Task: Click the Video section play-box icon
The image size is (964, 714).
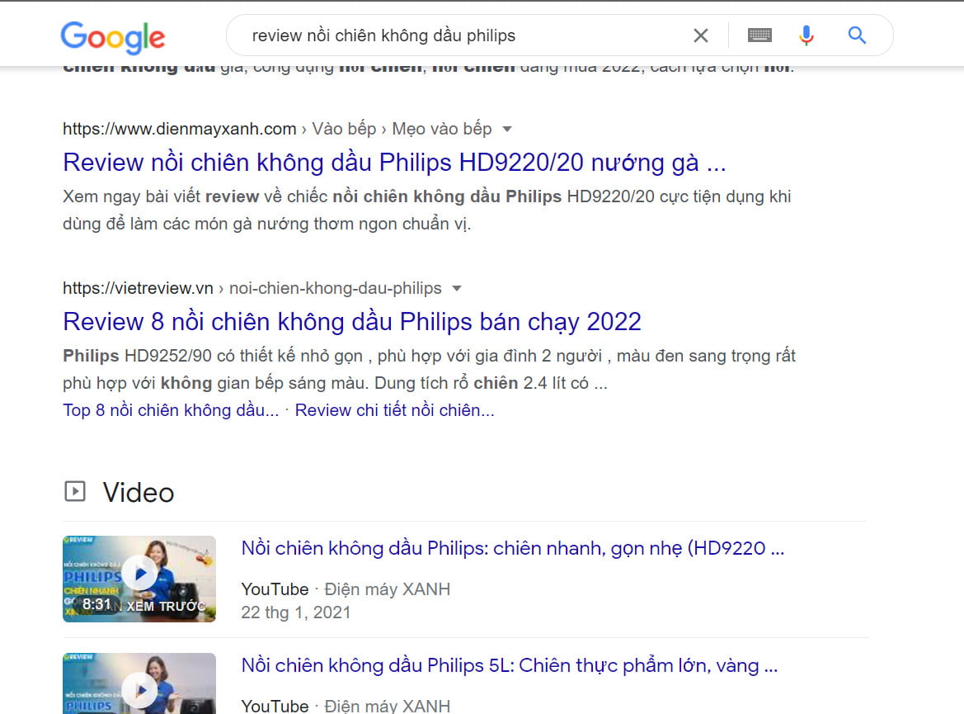Action: [75, 491]
